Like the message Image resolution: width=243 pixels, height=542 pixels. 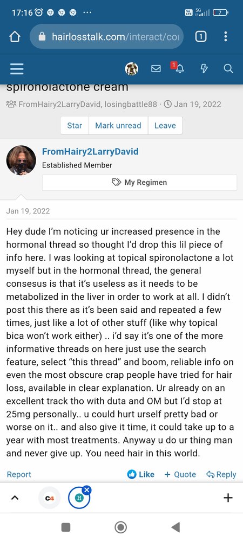141,475
